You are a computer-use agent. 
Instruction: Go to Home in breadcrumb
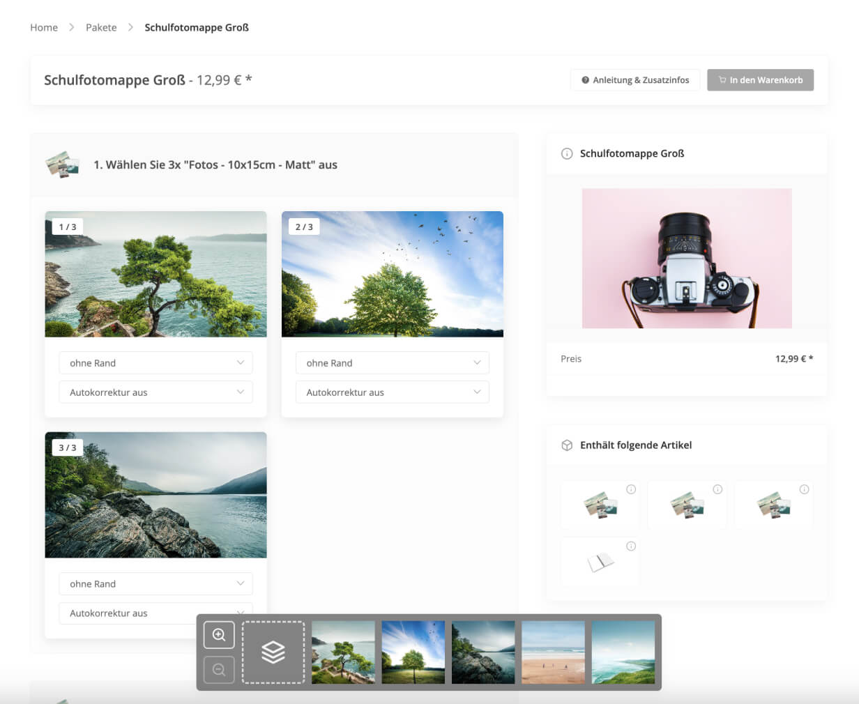point(44,28)
